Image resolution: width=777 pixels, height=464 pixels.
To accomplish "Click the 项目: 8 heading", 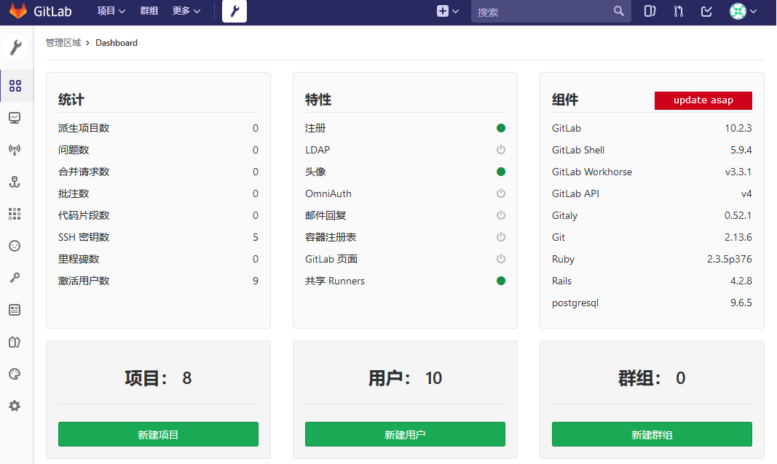I will click(158, 378).
